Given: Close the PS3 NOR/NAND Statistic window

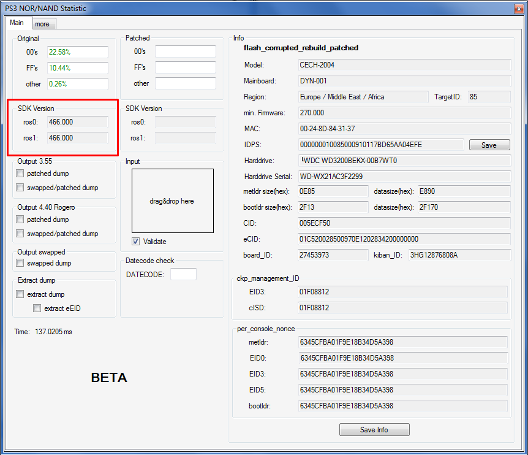Looking at the screenshot, I should pos(519,9).
